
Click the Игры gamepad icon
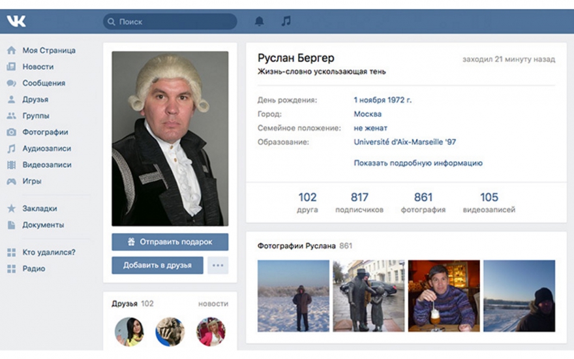point(11,181)
